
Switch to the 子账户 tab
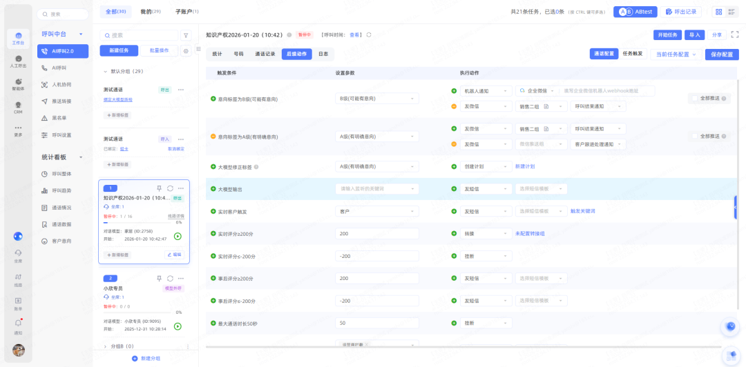[x=186, y=12]
